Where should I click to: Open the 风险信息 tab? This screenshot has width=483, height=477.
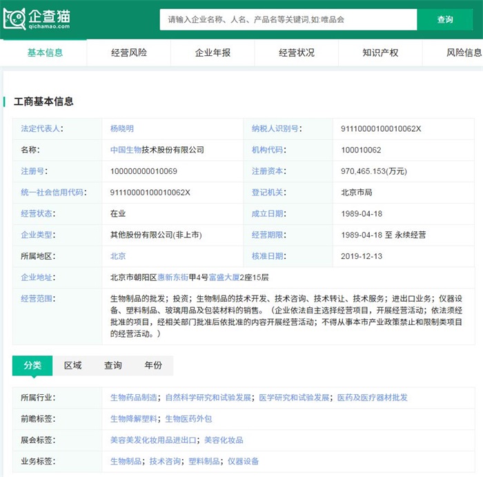coord(464,52)
